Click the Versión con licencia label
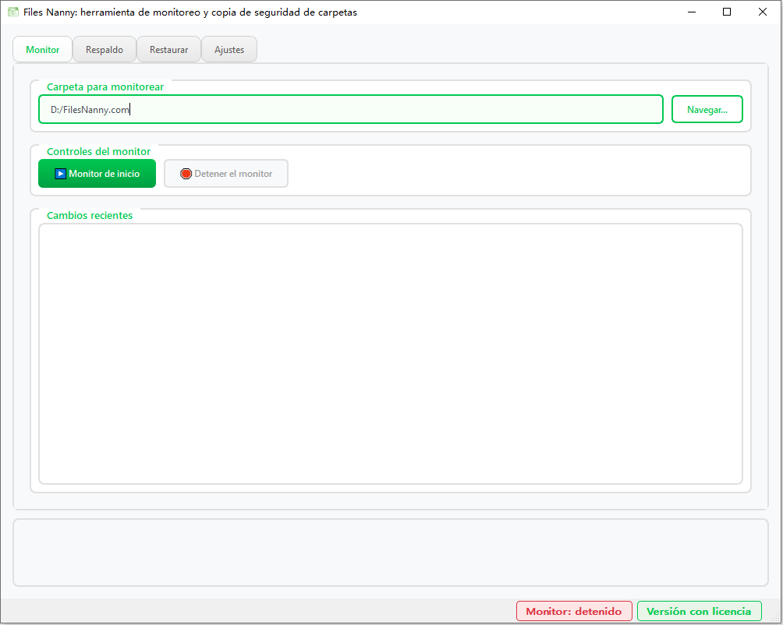Viewport: 783px width, 625px height. 699,611
